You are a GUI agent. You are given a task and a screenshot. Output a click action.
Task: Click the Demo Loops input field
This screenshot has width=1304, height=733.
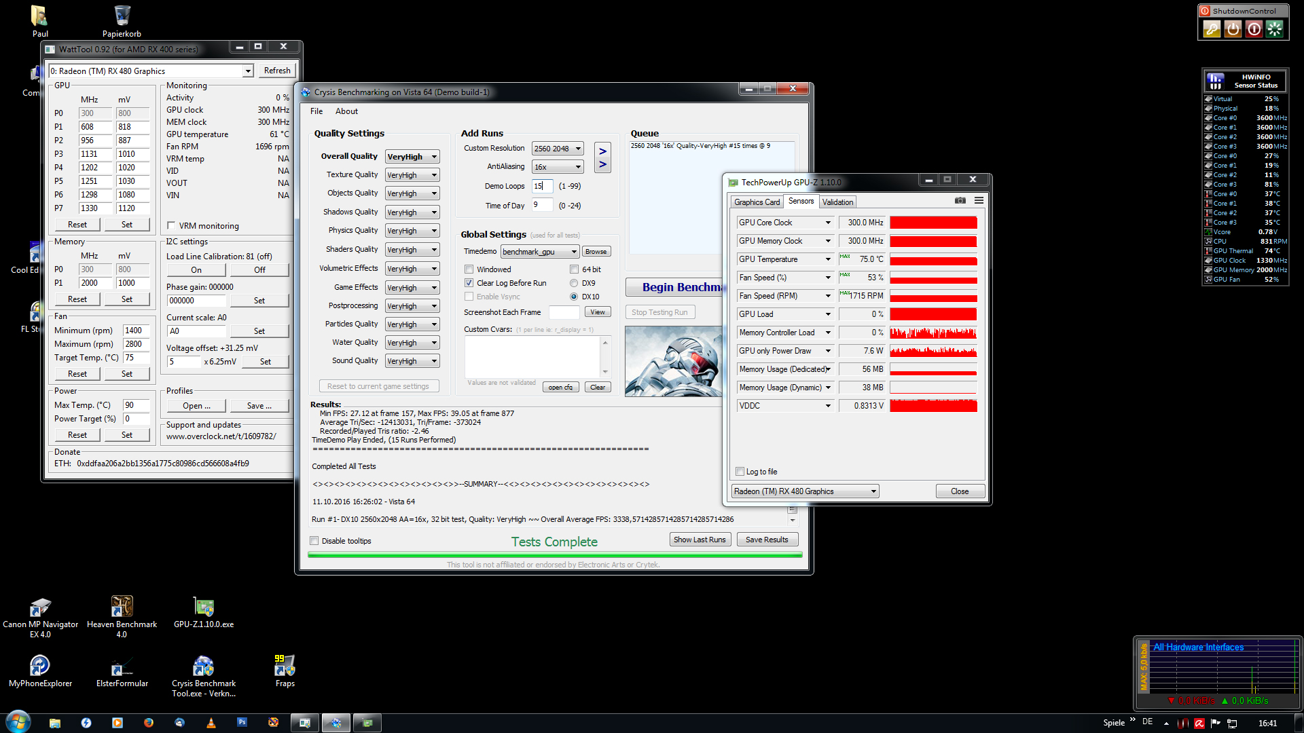542,186
